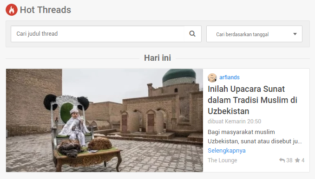Viewport: 315px width, 179px height.
Task: Open The Lounge forum category
Action: (223, 160)
